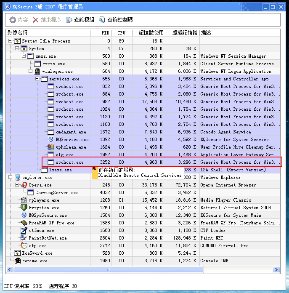Click the horizontal scrollbar thumb

(109, 269)
